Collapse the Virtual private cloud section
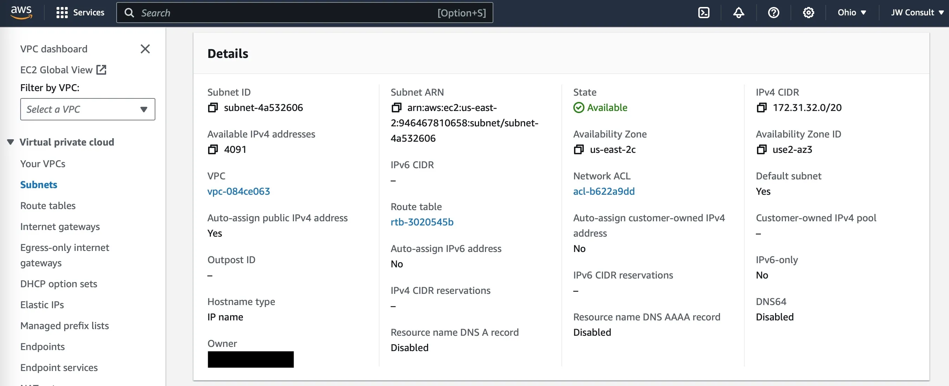This screenshot has height=386, width=949. pyautogui.click(x=10, y=142)
